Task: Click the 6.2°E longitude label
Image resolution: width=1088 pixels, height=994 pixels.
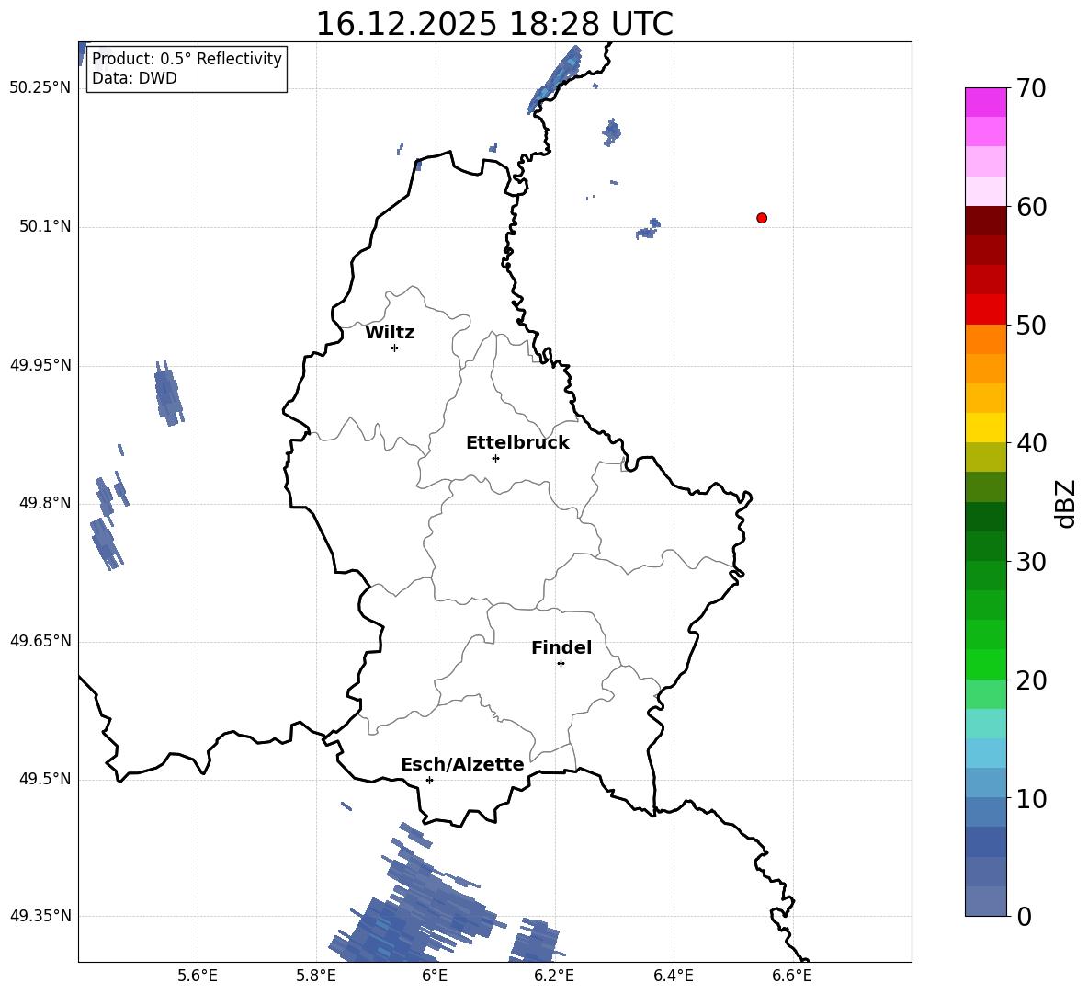Action: 554,976
